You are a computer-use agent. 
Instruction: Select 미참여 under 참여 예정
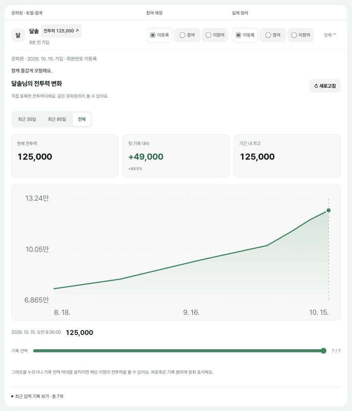pyautogui.click(x=215, y=35)
